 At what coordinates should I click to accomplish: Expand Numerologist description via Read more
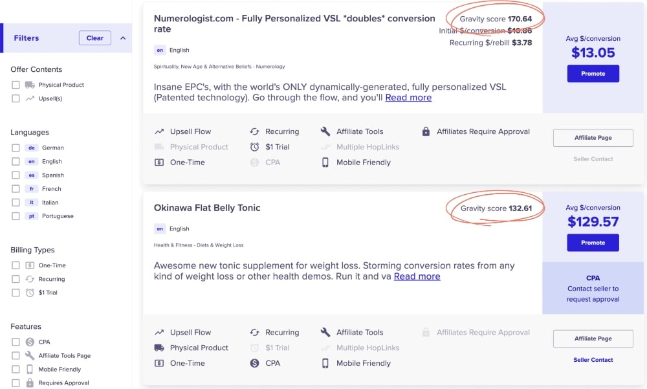408,98
